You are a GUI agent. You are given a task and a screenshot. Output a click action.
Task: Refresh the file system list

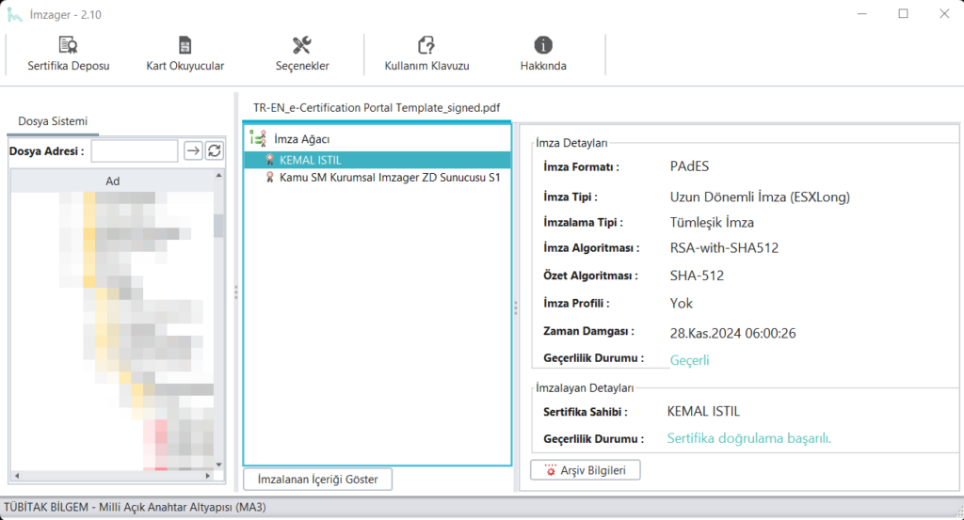coord(215,150)
